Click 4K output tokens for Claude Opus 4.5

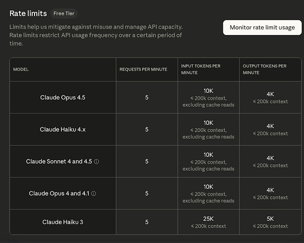(270, 94)
